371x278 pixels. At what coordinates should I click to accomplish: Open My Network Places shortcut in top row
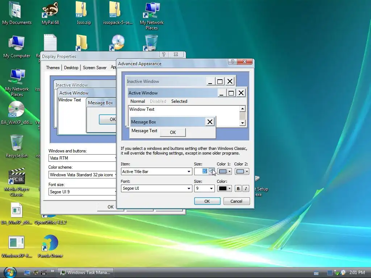tap(151, 16)
